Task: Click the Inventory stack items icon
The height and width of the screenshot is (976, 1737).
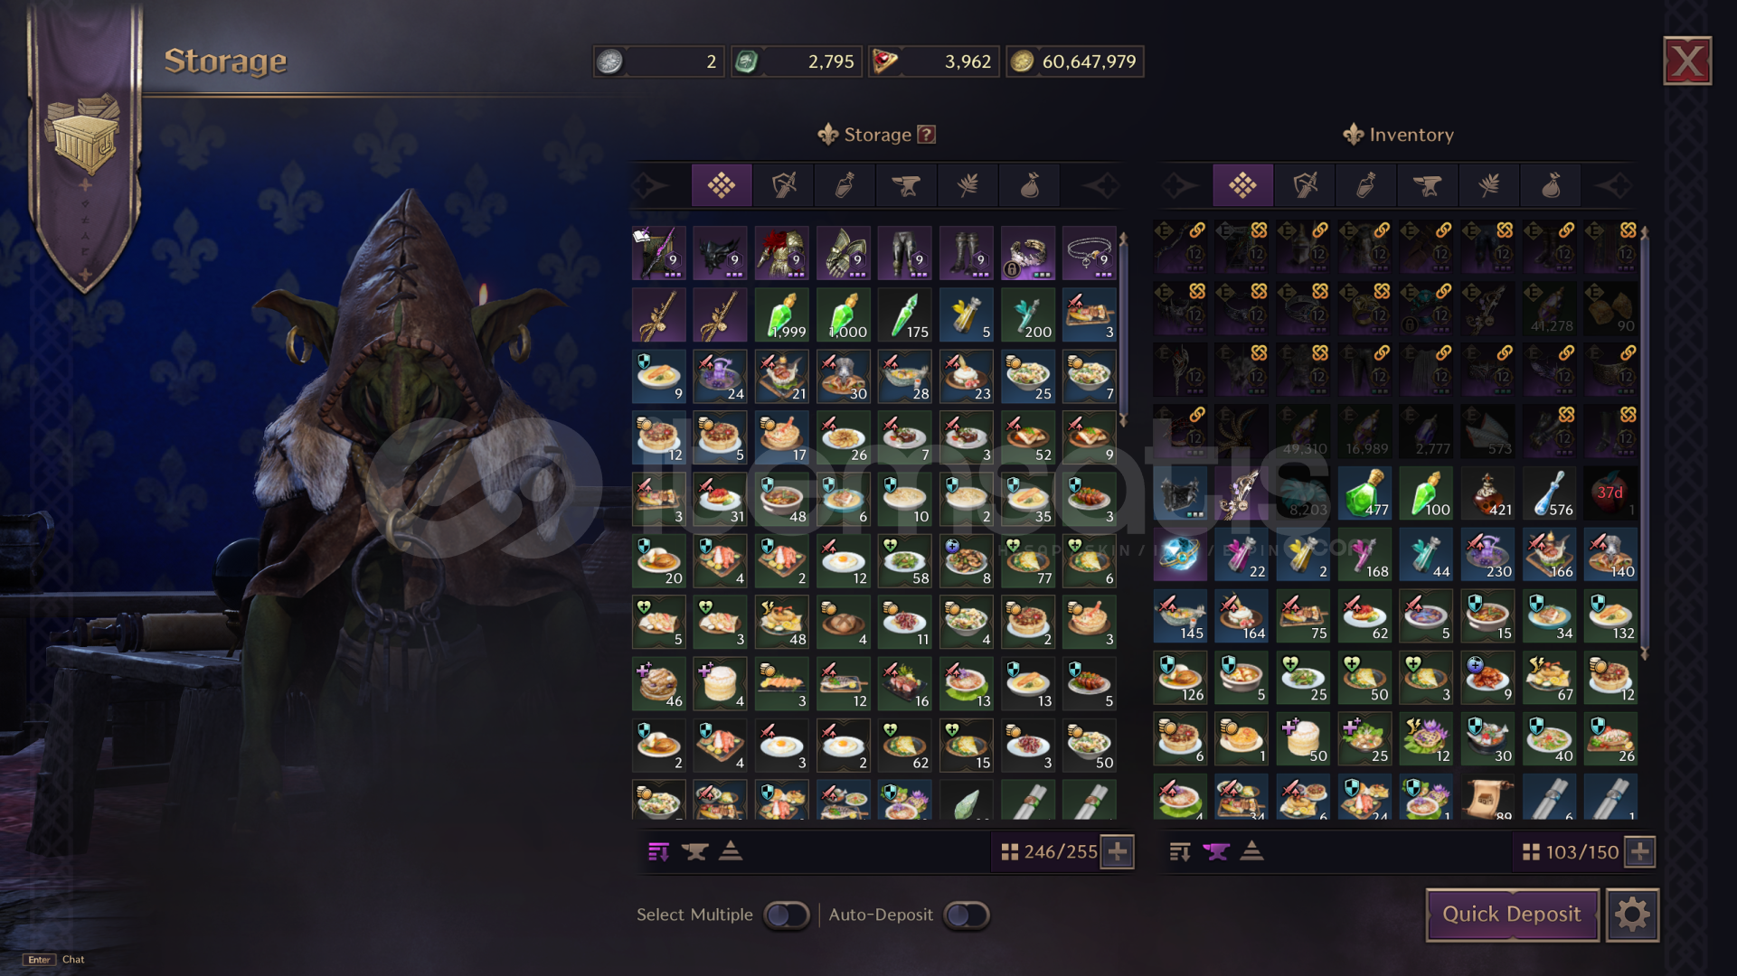Action: click(x=1251, y=851)
